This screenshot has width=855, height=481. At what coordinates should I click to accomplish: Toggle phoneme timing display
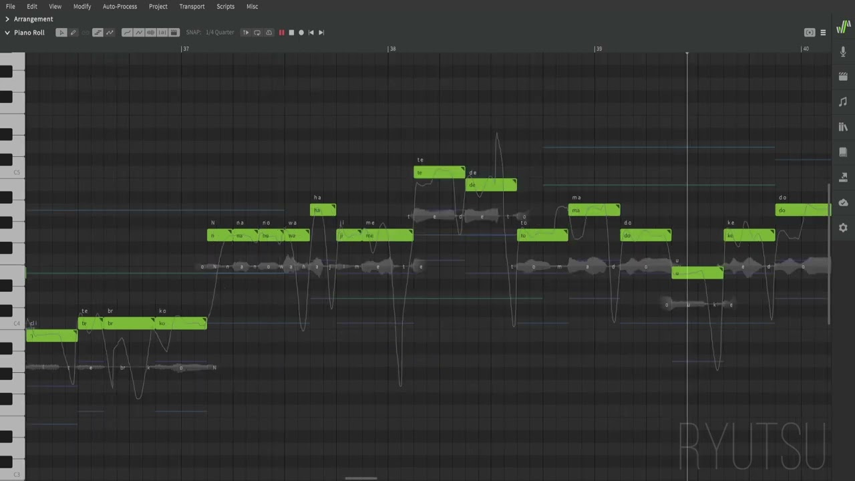coord(162,32)
